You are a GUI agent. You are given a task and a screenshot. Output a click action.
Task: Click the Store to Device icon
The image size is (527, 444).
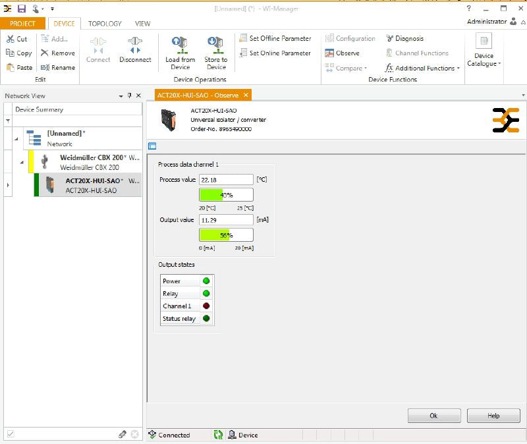tap(215, 45)
